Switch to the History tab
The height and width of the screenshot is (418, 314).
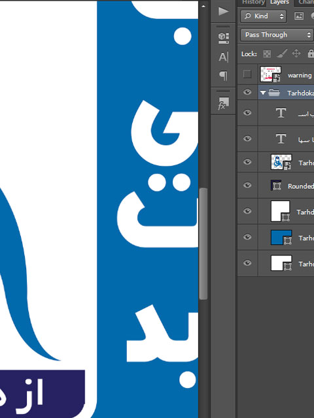[x=253, y=3]
